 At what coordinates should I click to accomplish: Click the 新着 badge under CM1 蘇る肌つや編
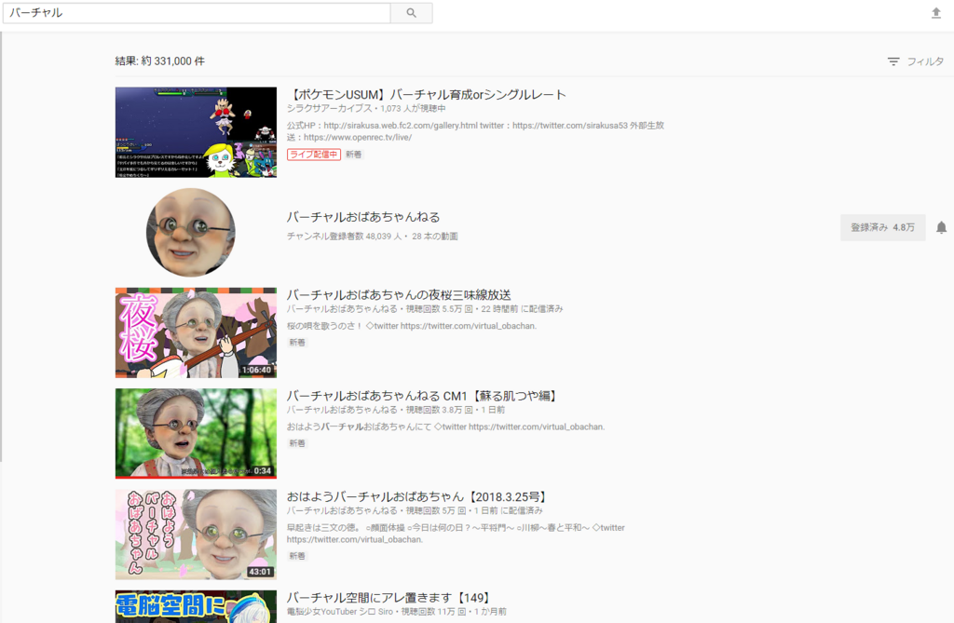(297, 444)
